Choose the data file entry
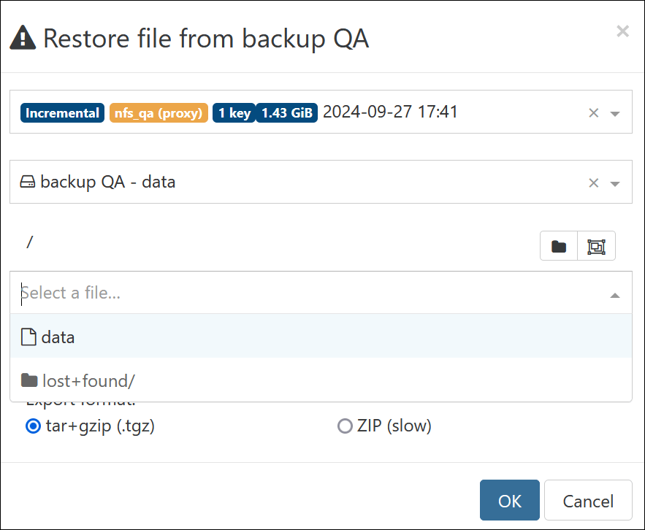645x530 pixels. pos(321,336)
